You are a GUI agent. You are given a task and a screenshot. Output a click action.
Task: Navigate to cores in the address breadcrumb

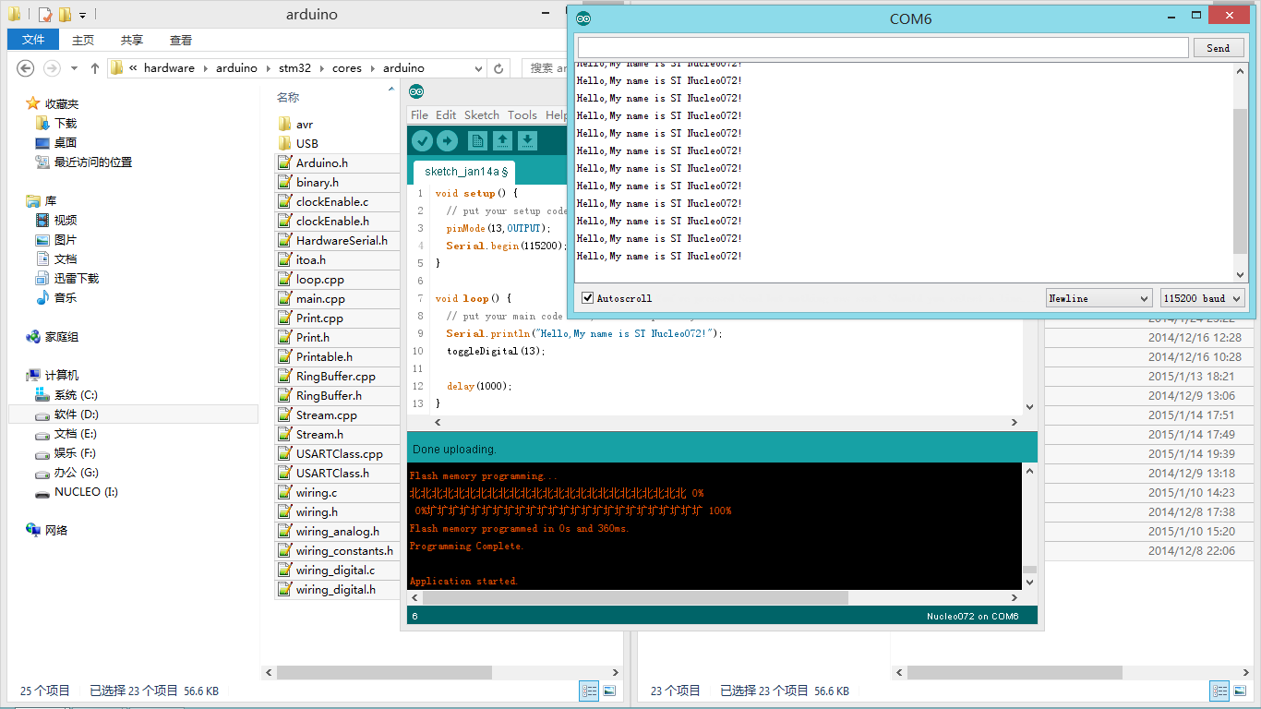click(x=347, y=68)
